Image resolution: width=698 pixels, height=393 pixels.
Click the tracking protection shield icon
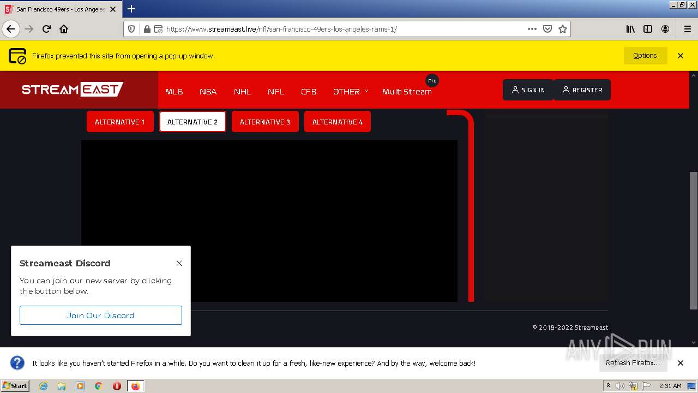[x=131, y=29]
